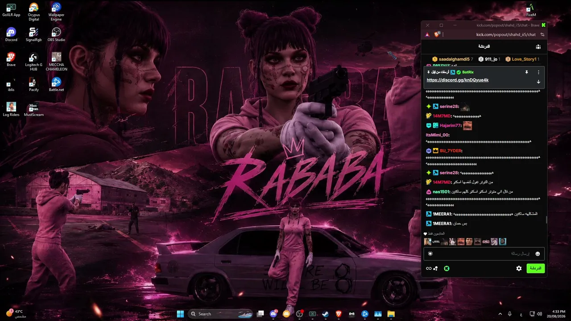The height and width of the screenshot is (321, 571).
Task: Open Love_Story1 leaderboard entry
Action: tap(522, 59)
